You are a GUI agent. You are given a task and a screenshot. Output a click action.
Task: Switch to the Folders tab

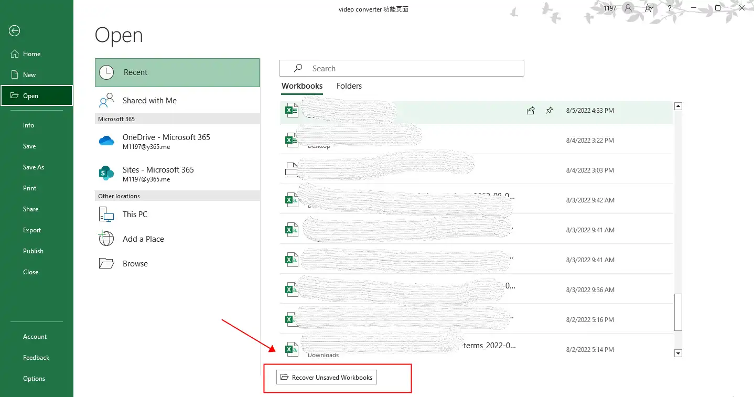[349, 86]
